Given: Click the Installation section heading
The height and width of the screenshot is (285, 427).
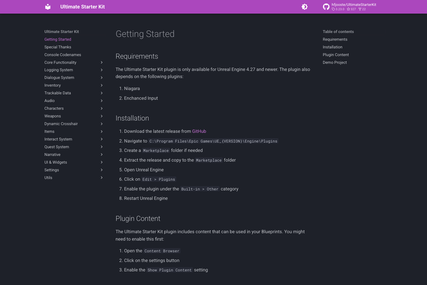Looking at the screenshot, I should tap(132, 118).
